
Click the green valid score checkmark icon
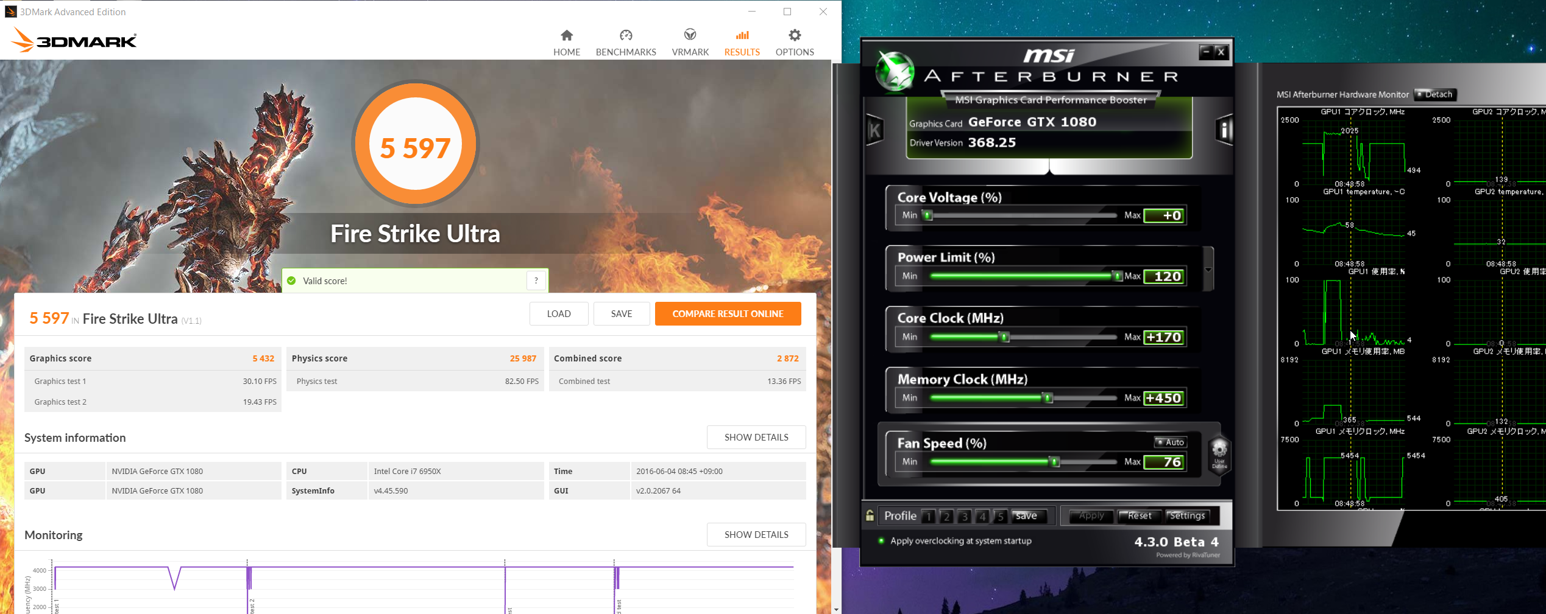291,281
